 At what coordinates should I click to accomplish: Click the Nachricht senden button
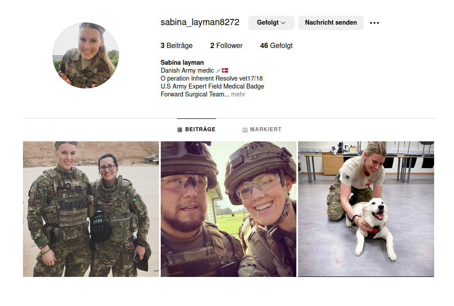click(x=331, y=23)
